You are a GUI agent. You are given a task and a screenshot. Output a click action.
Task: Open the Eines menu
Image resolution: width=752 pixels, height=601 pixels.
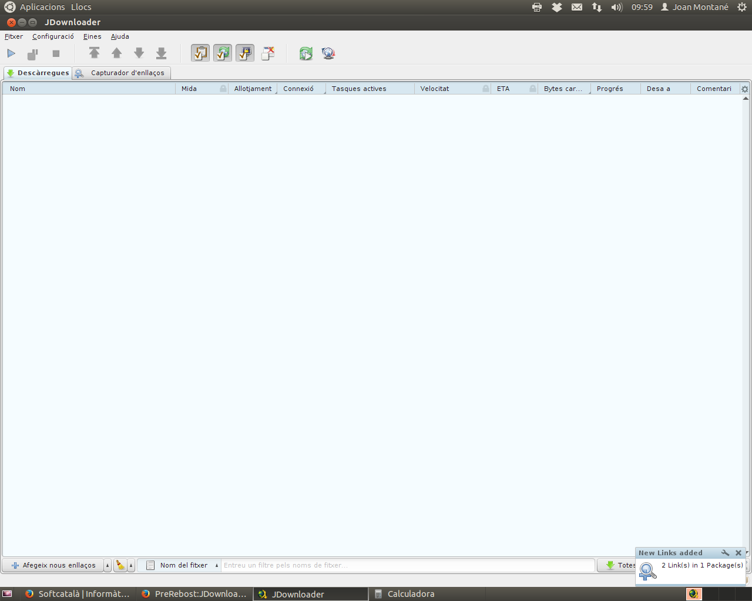[92, 36]
